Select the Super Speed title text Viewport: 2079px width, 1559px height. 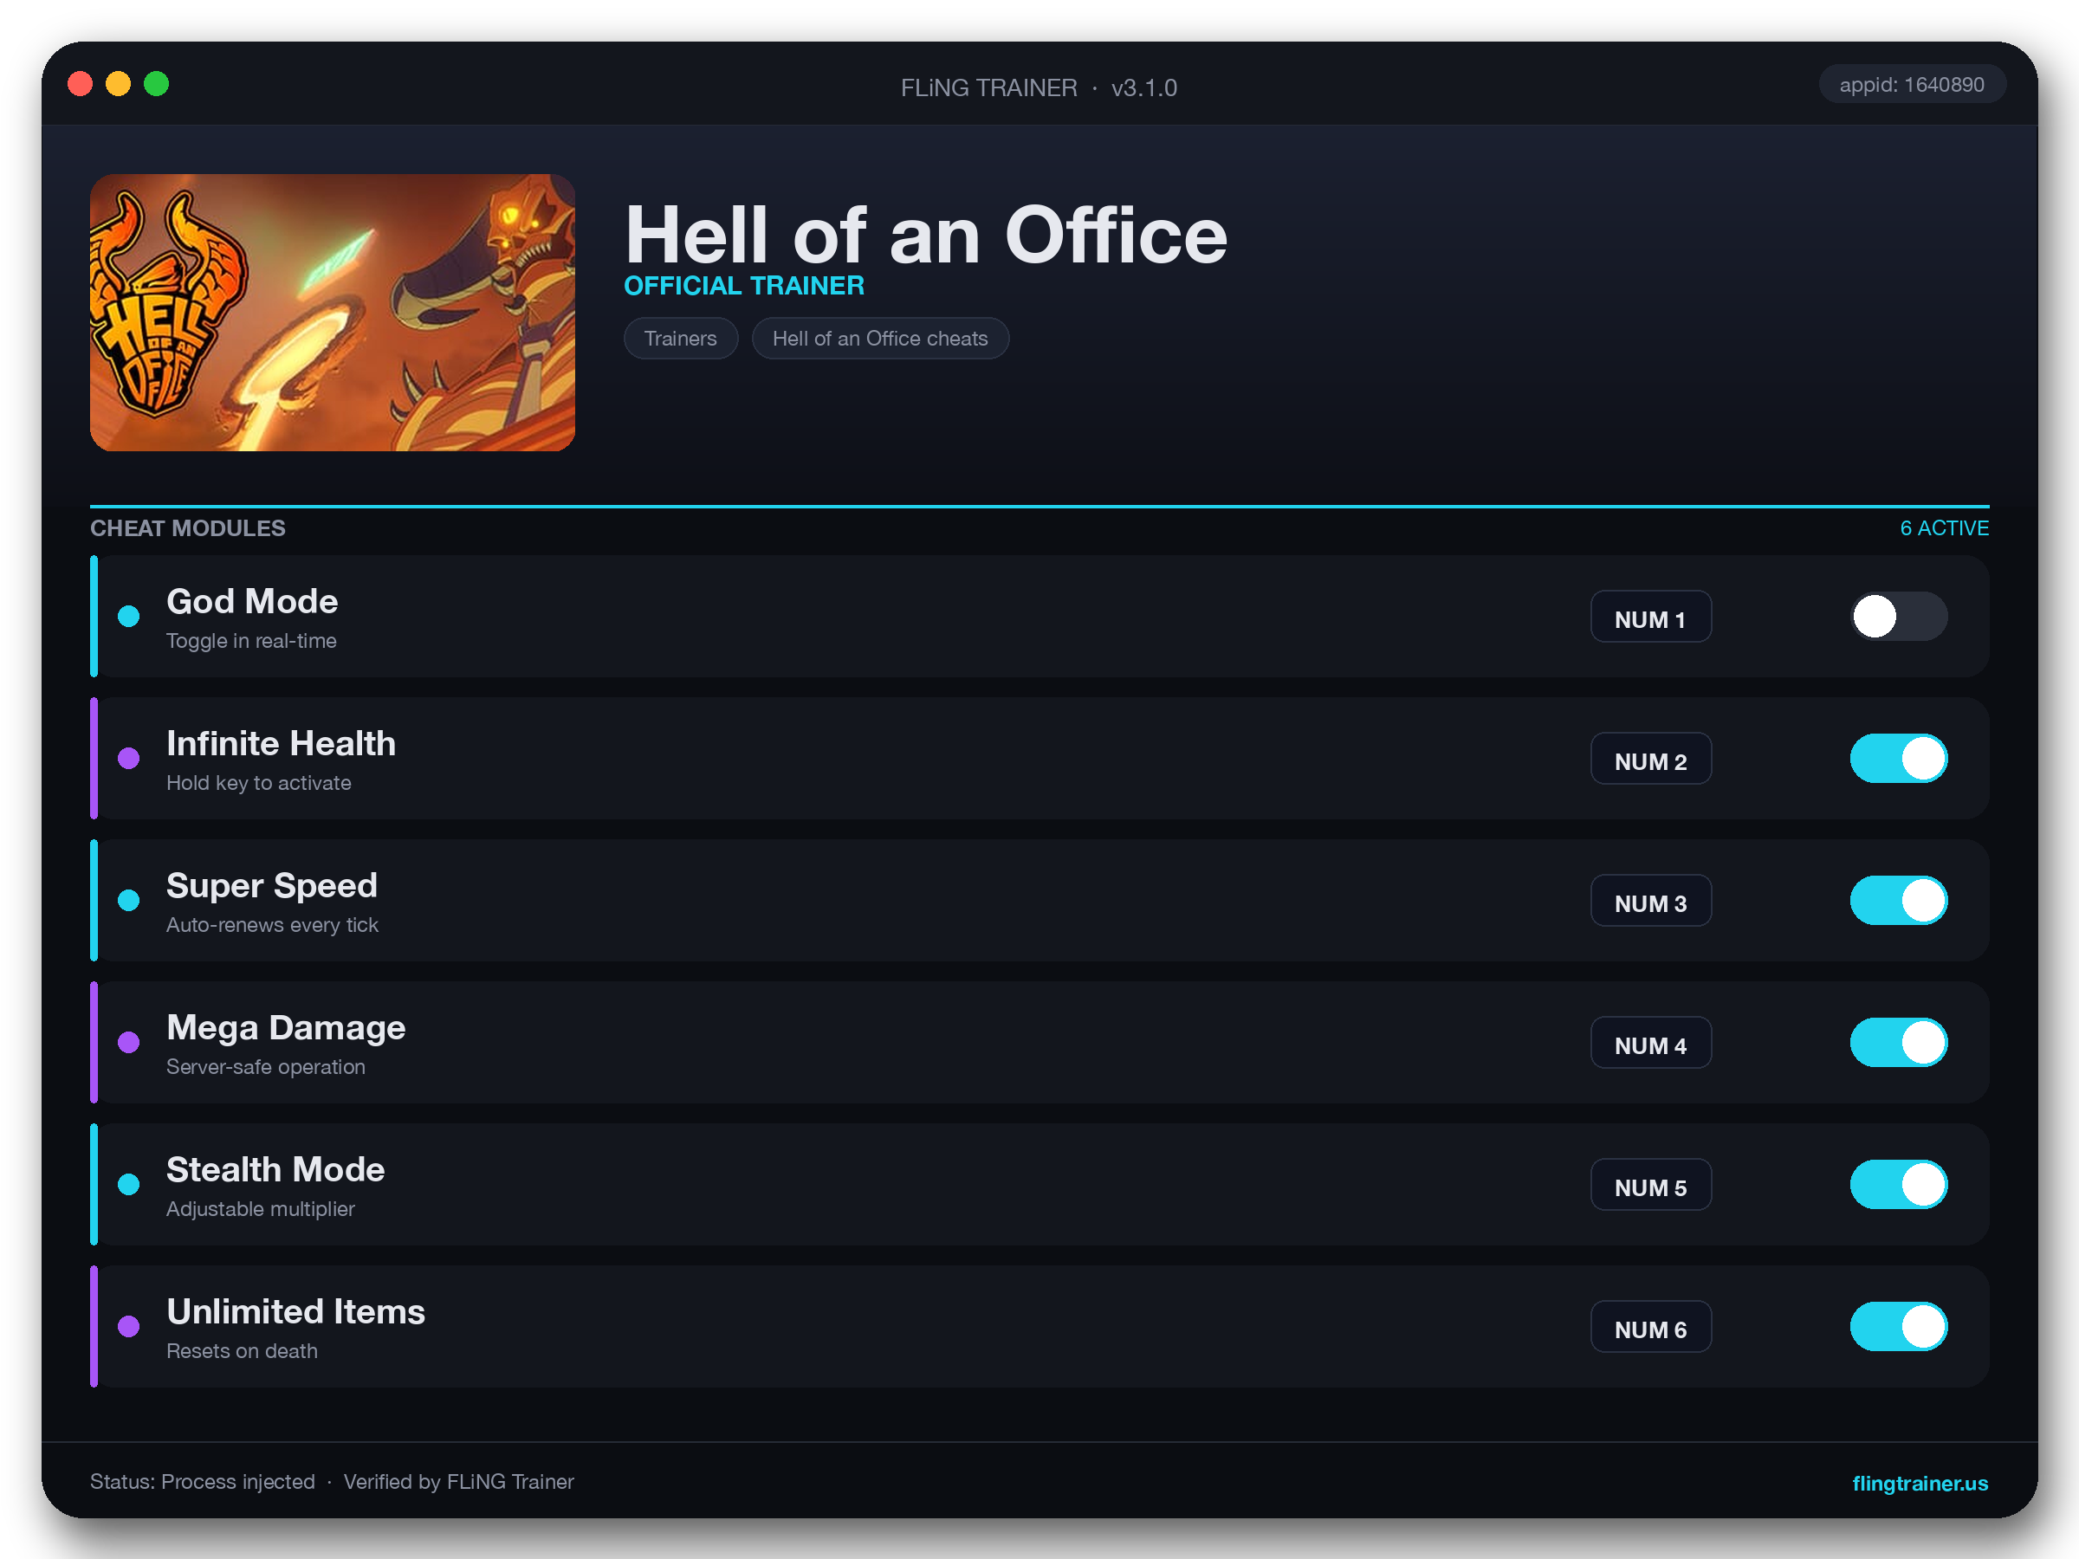pyautogui.click(x=272, y=885)
